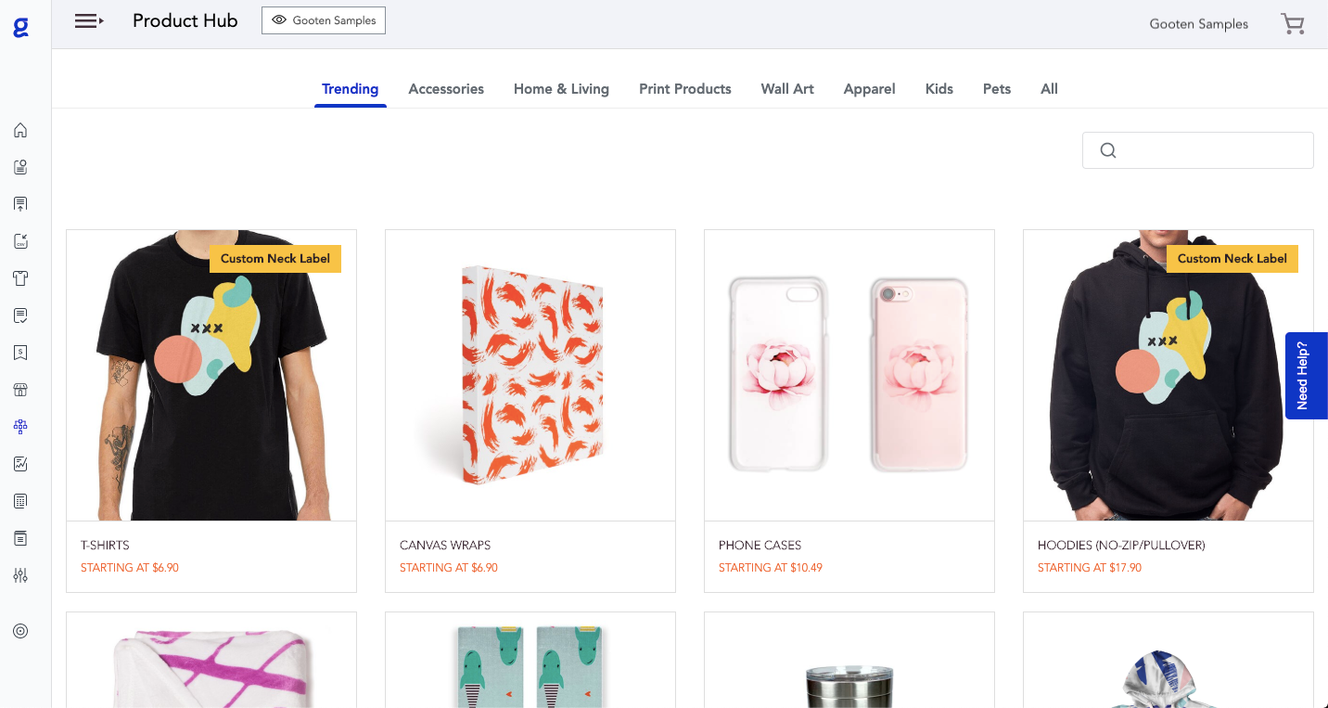Click the sliders settings icon in sidebar

click(x=20, y=575)
